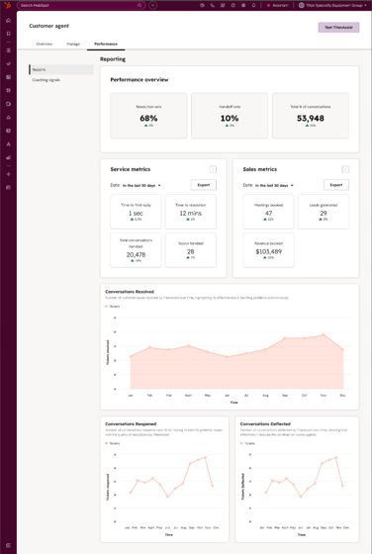Click the Meetings booked 47 card
This screenshot has height=554, width=372.
tap(268, 212)
